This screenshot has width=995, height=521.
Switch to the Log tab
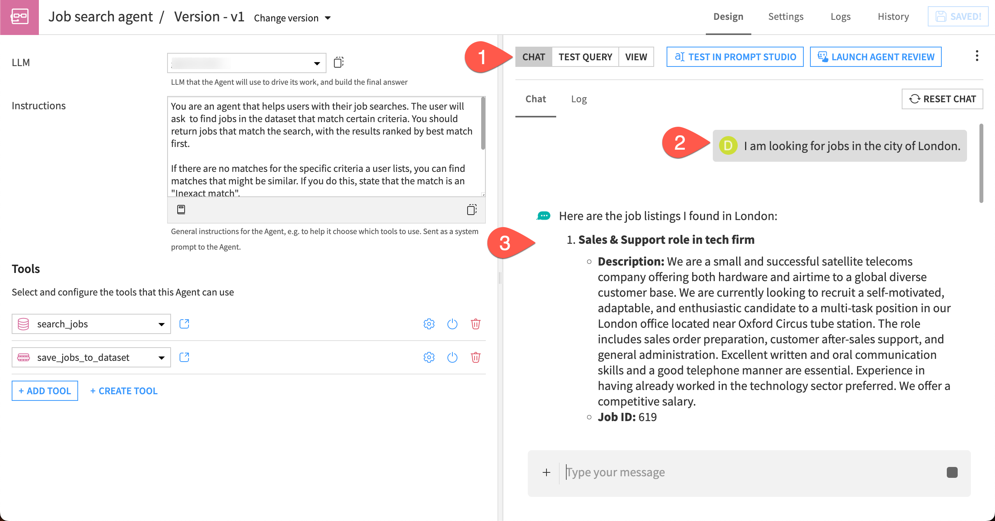point(579,99)
